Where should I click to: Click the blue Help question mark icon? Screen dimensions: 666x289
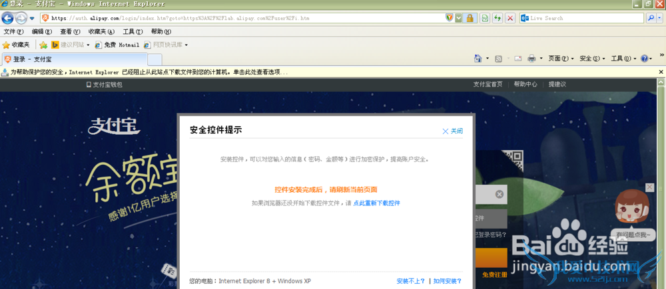click(644, 58)
